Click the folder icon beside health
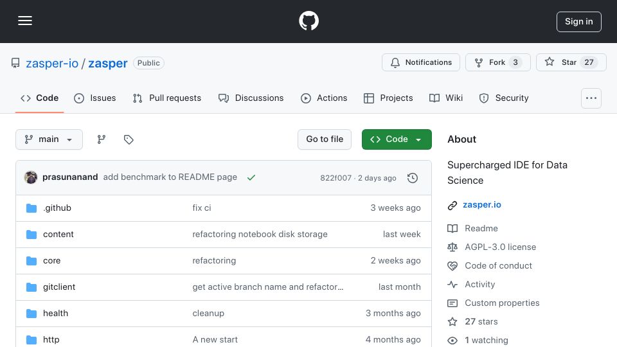 coord(31,314)
